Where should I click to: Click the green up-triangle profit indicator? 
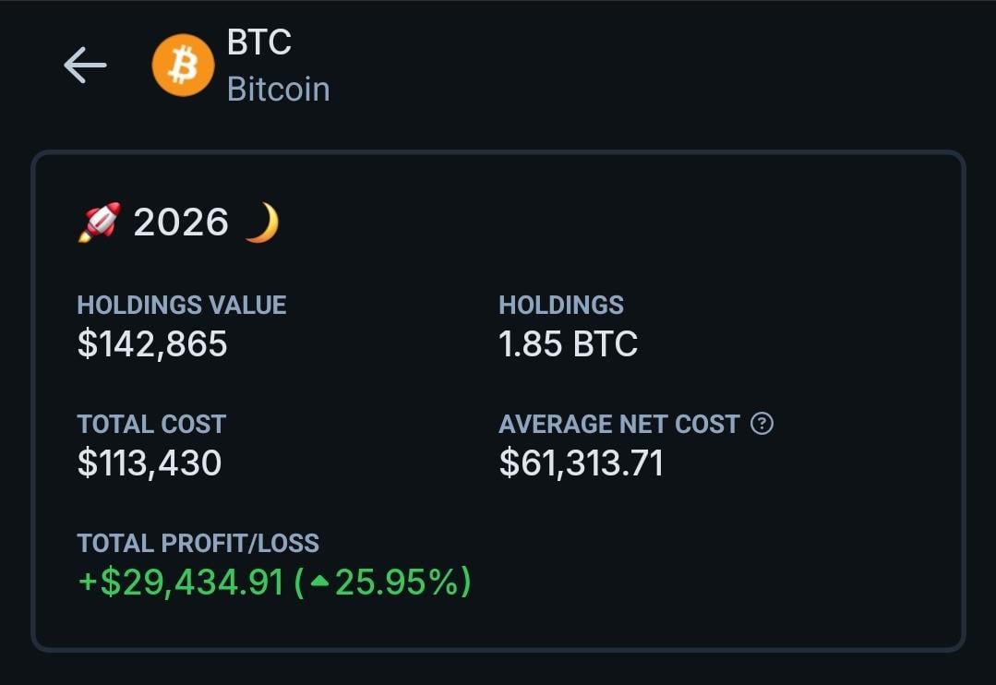pos(319,583)
